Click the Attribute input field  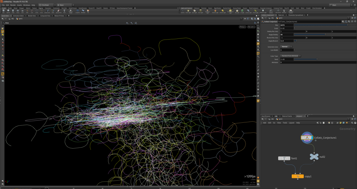[x=318, y=63]
